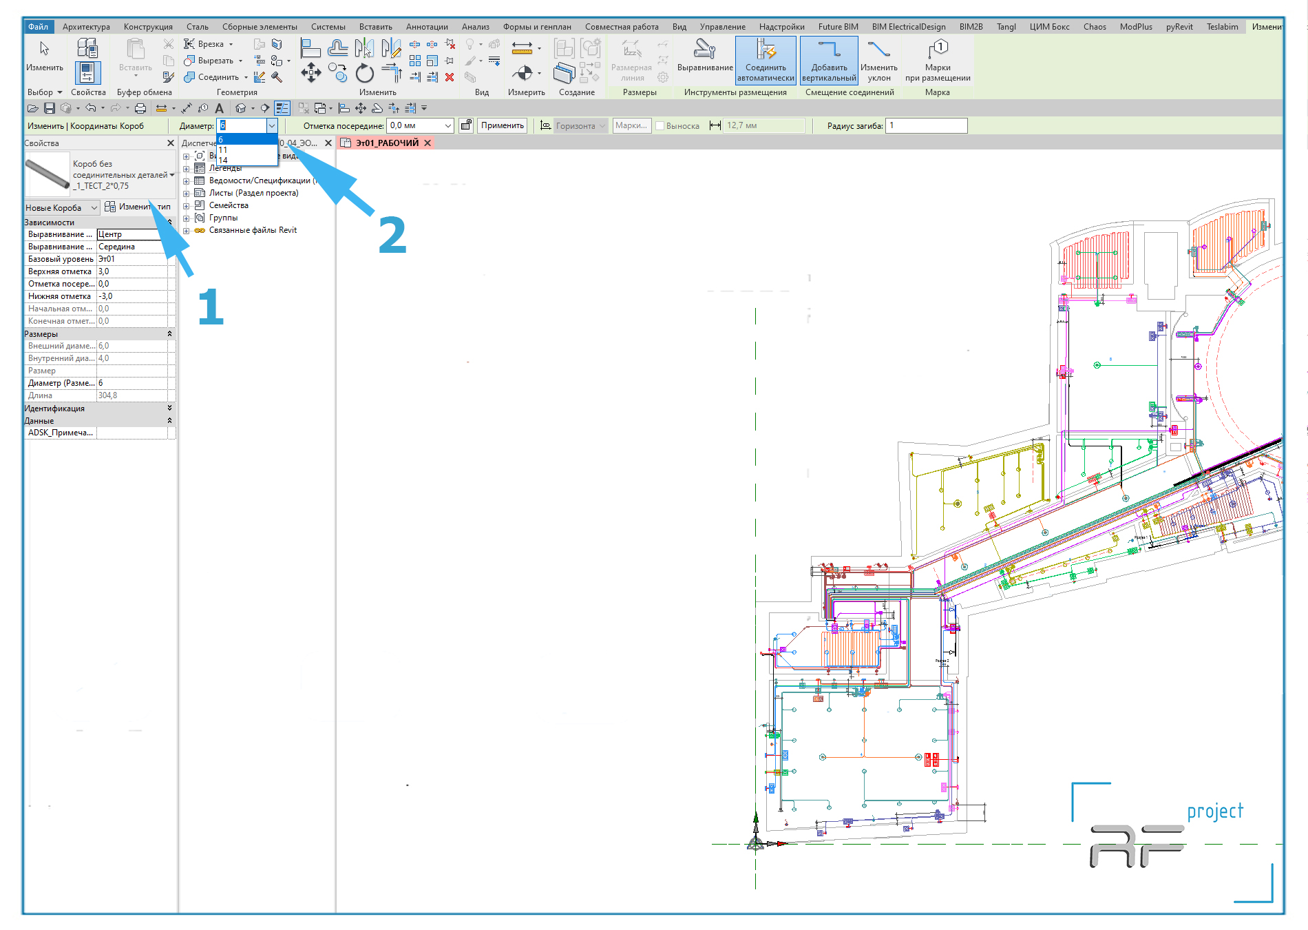Click the Open folder icon in quick access toolbar
This screenshot has width=1308, height=930.
pos(32,108)
